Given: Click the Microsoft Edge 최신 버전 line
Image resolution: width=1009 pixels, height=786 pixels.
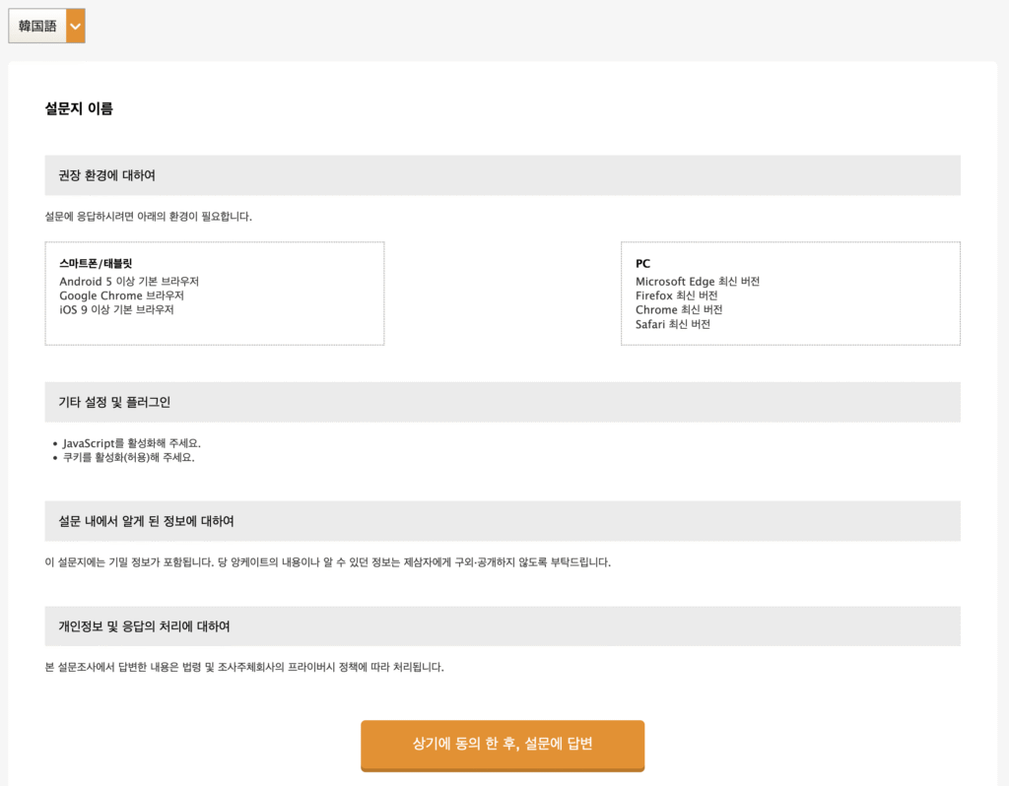Looking at the screenshot, I should pos(698,282).
